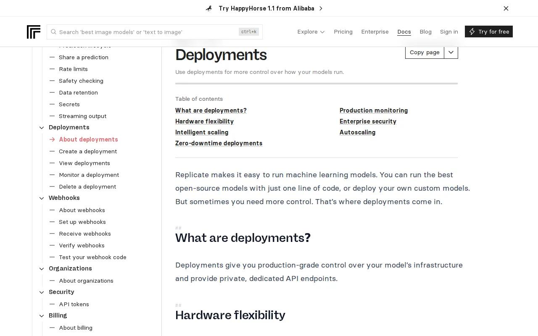Click the Copy page button

pos(425,52)
